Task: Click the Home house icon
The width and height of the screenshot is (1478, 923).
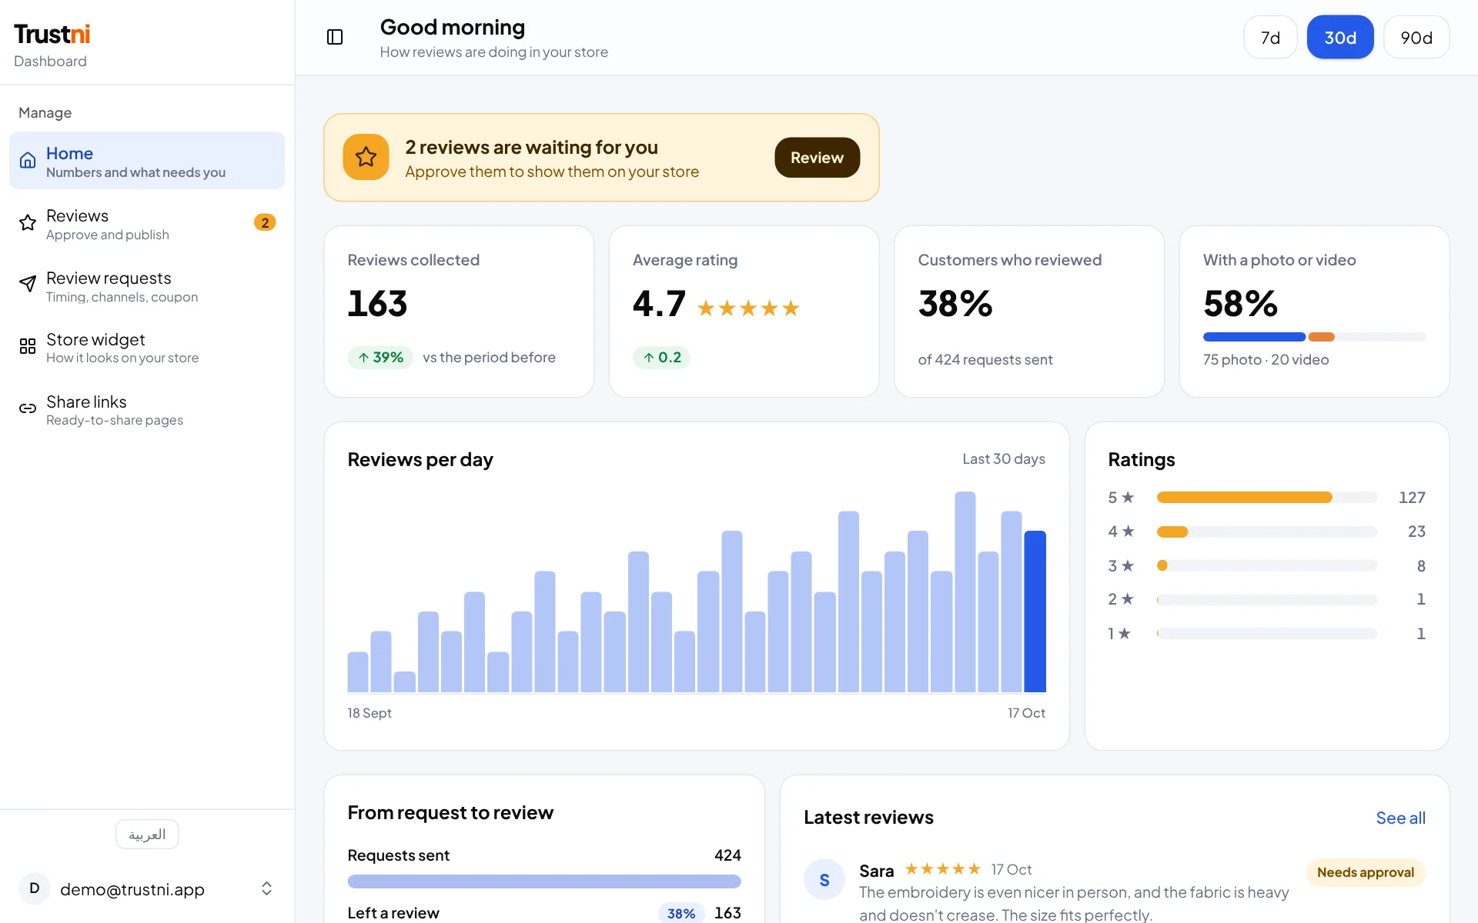Action: click(28, 160)
